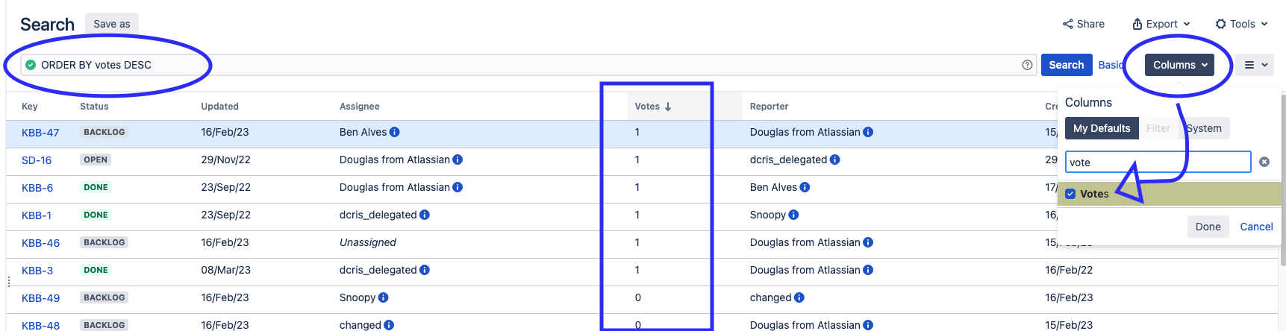Click the Share icon button
Image resolution: width=1286 pixels, height=331 pixels.
[x=1084, y=24]
